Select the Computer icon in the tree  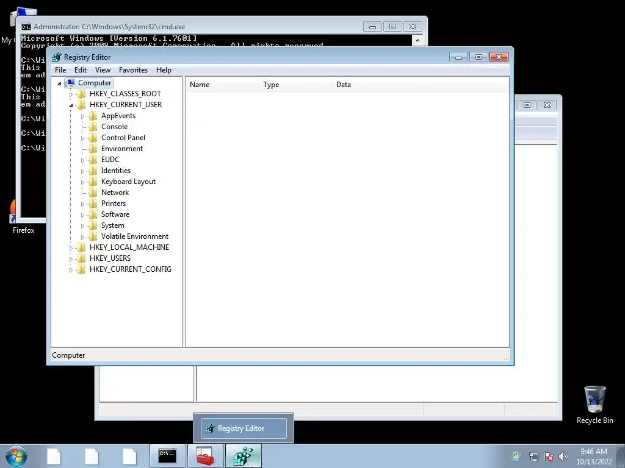[70, 83]
